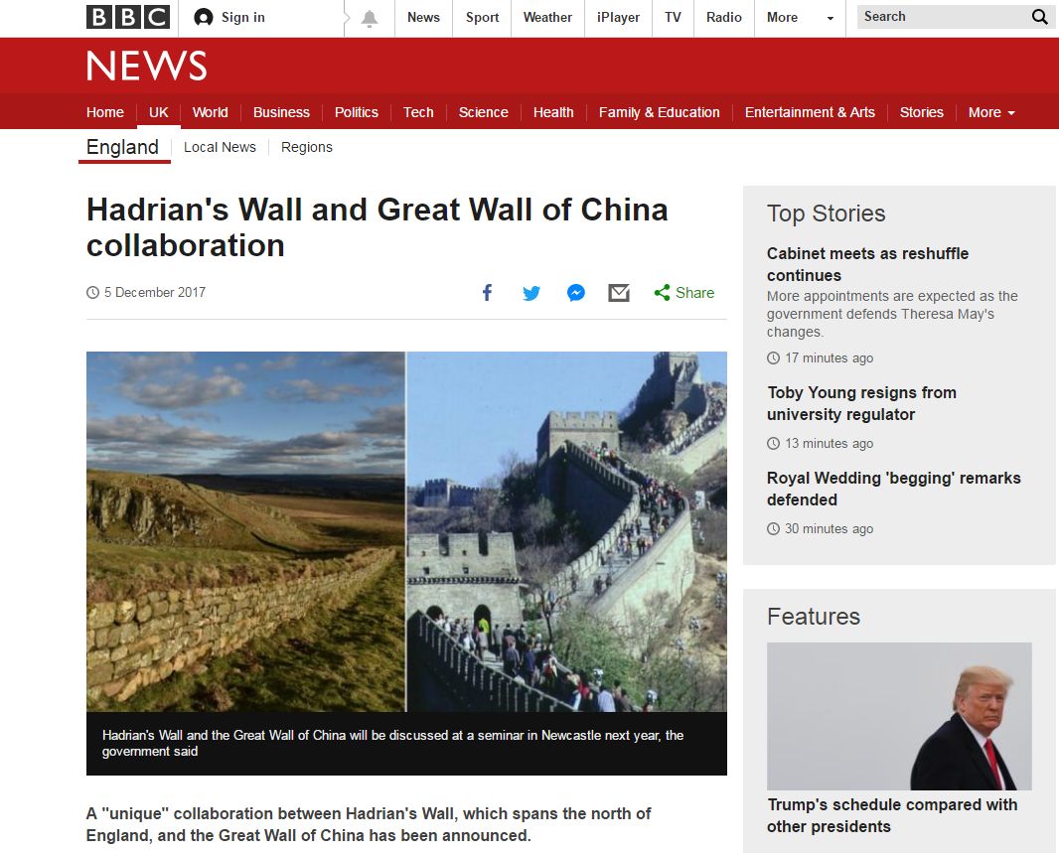Viewport: 1059px width, 853px height.
Task: Click the Sign in account icon
Action: point(204,17)
